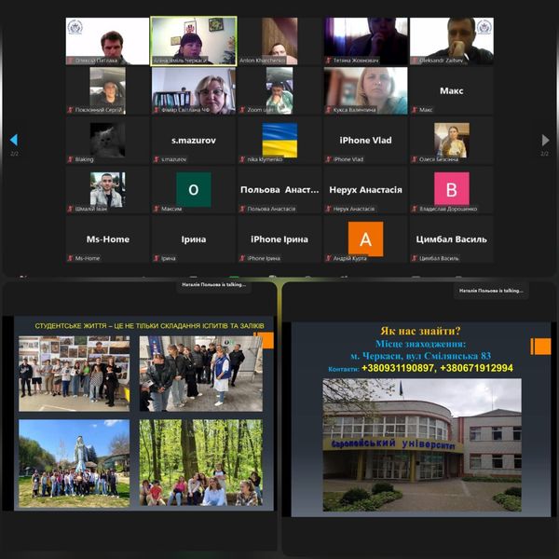Viewport: 559px width, 559px height.
Task: Click the iPhone Vlad participant tile
Action: [365, 140]
